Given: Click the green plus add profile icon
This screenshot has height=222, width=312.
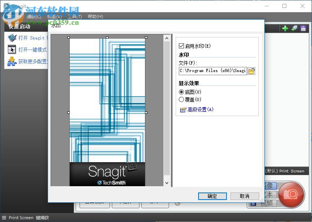Looking at the screenshot, I should click(x=285, y=28).
